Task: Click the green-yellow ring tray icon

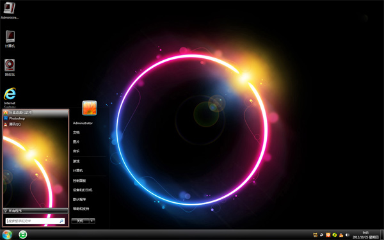Action: point(335,235)
